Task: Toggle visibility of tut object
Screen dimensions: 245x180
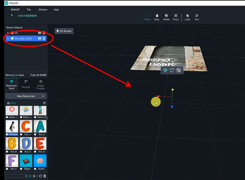Action: click(x=40, y=33)
